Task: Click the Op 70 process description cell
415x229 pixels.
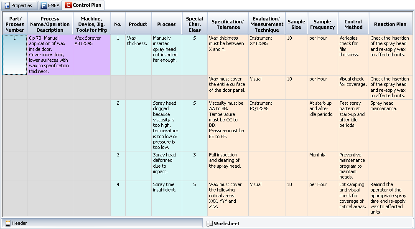Action: click(50, 55)
